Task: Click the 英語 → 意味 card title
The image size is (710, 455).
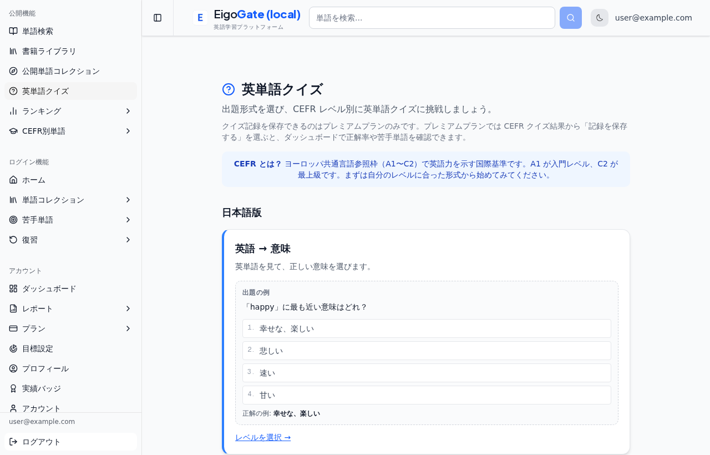Action: [263, 249]
